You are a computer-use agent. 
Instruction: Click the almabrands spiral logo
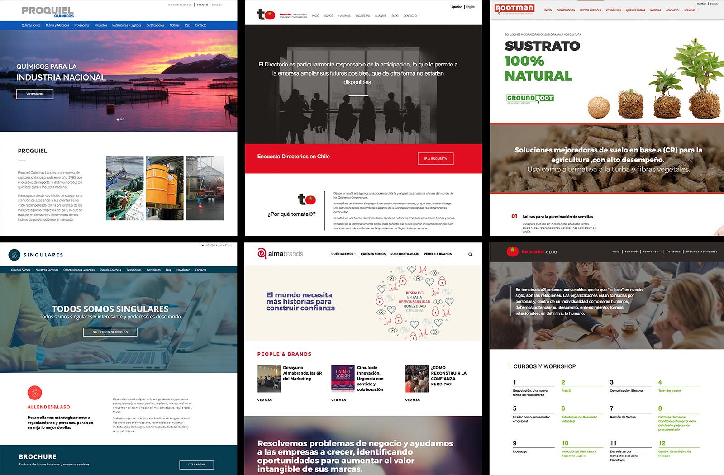pyautogui.click(x=262, y=253)
